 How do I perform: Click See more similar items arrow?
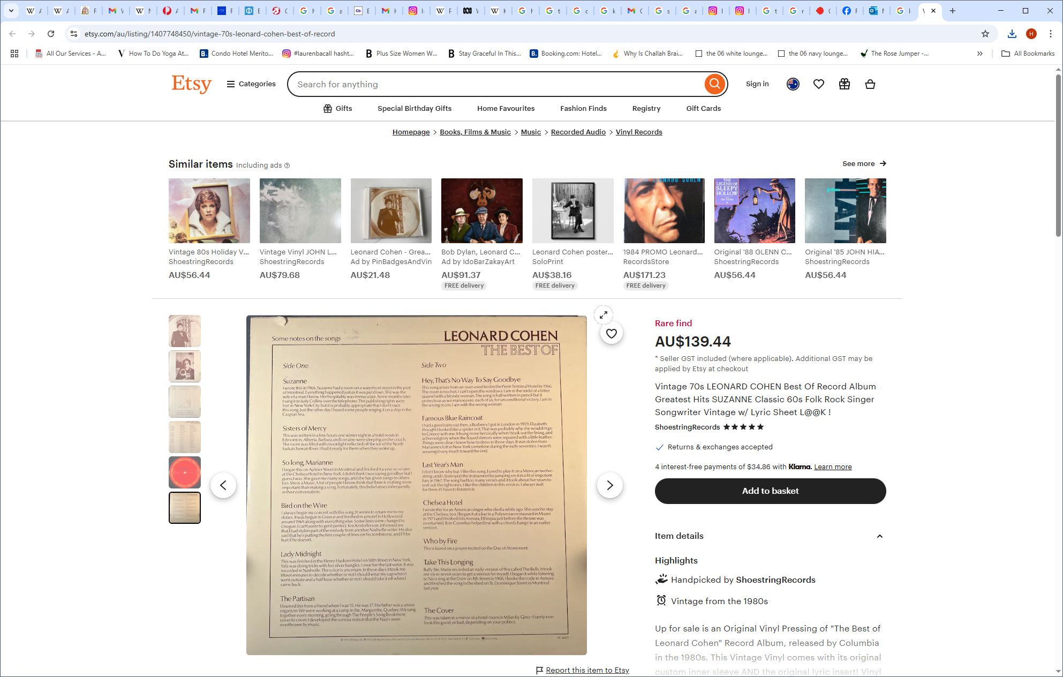(864, 164)
